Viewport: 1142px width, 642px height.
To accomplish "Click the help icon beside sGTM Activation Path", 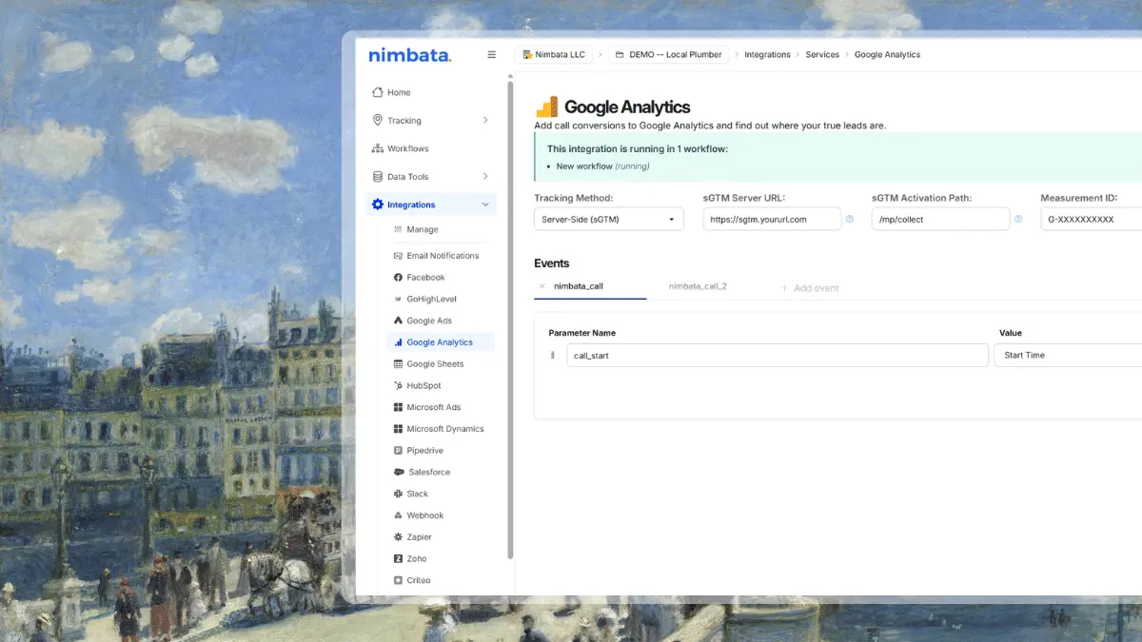I will [1018, 220].
